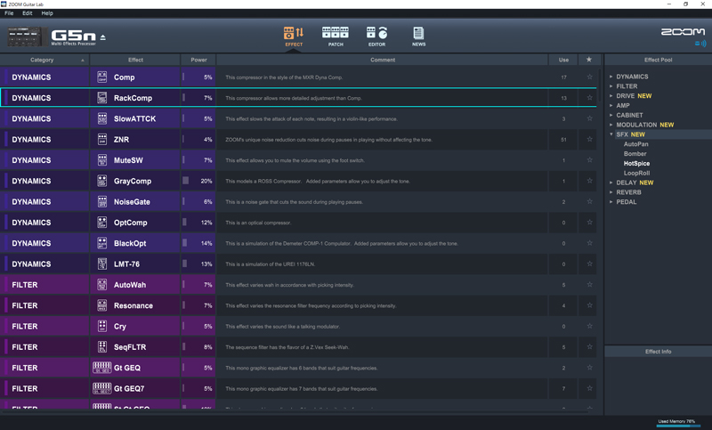The height and width of the screenshot is (430, 712).
Task: Click the ZNR effect icon
Action: pos(102,140)
